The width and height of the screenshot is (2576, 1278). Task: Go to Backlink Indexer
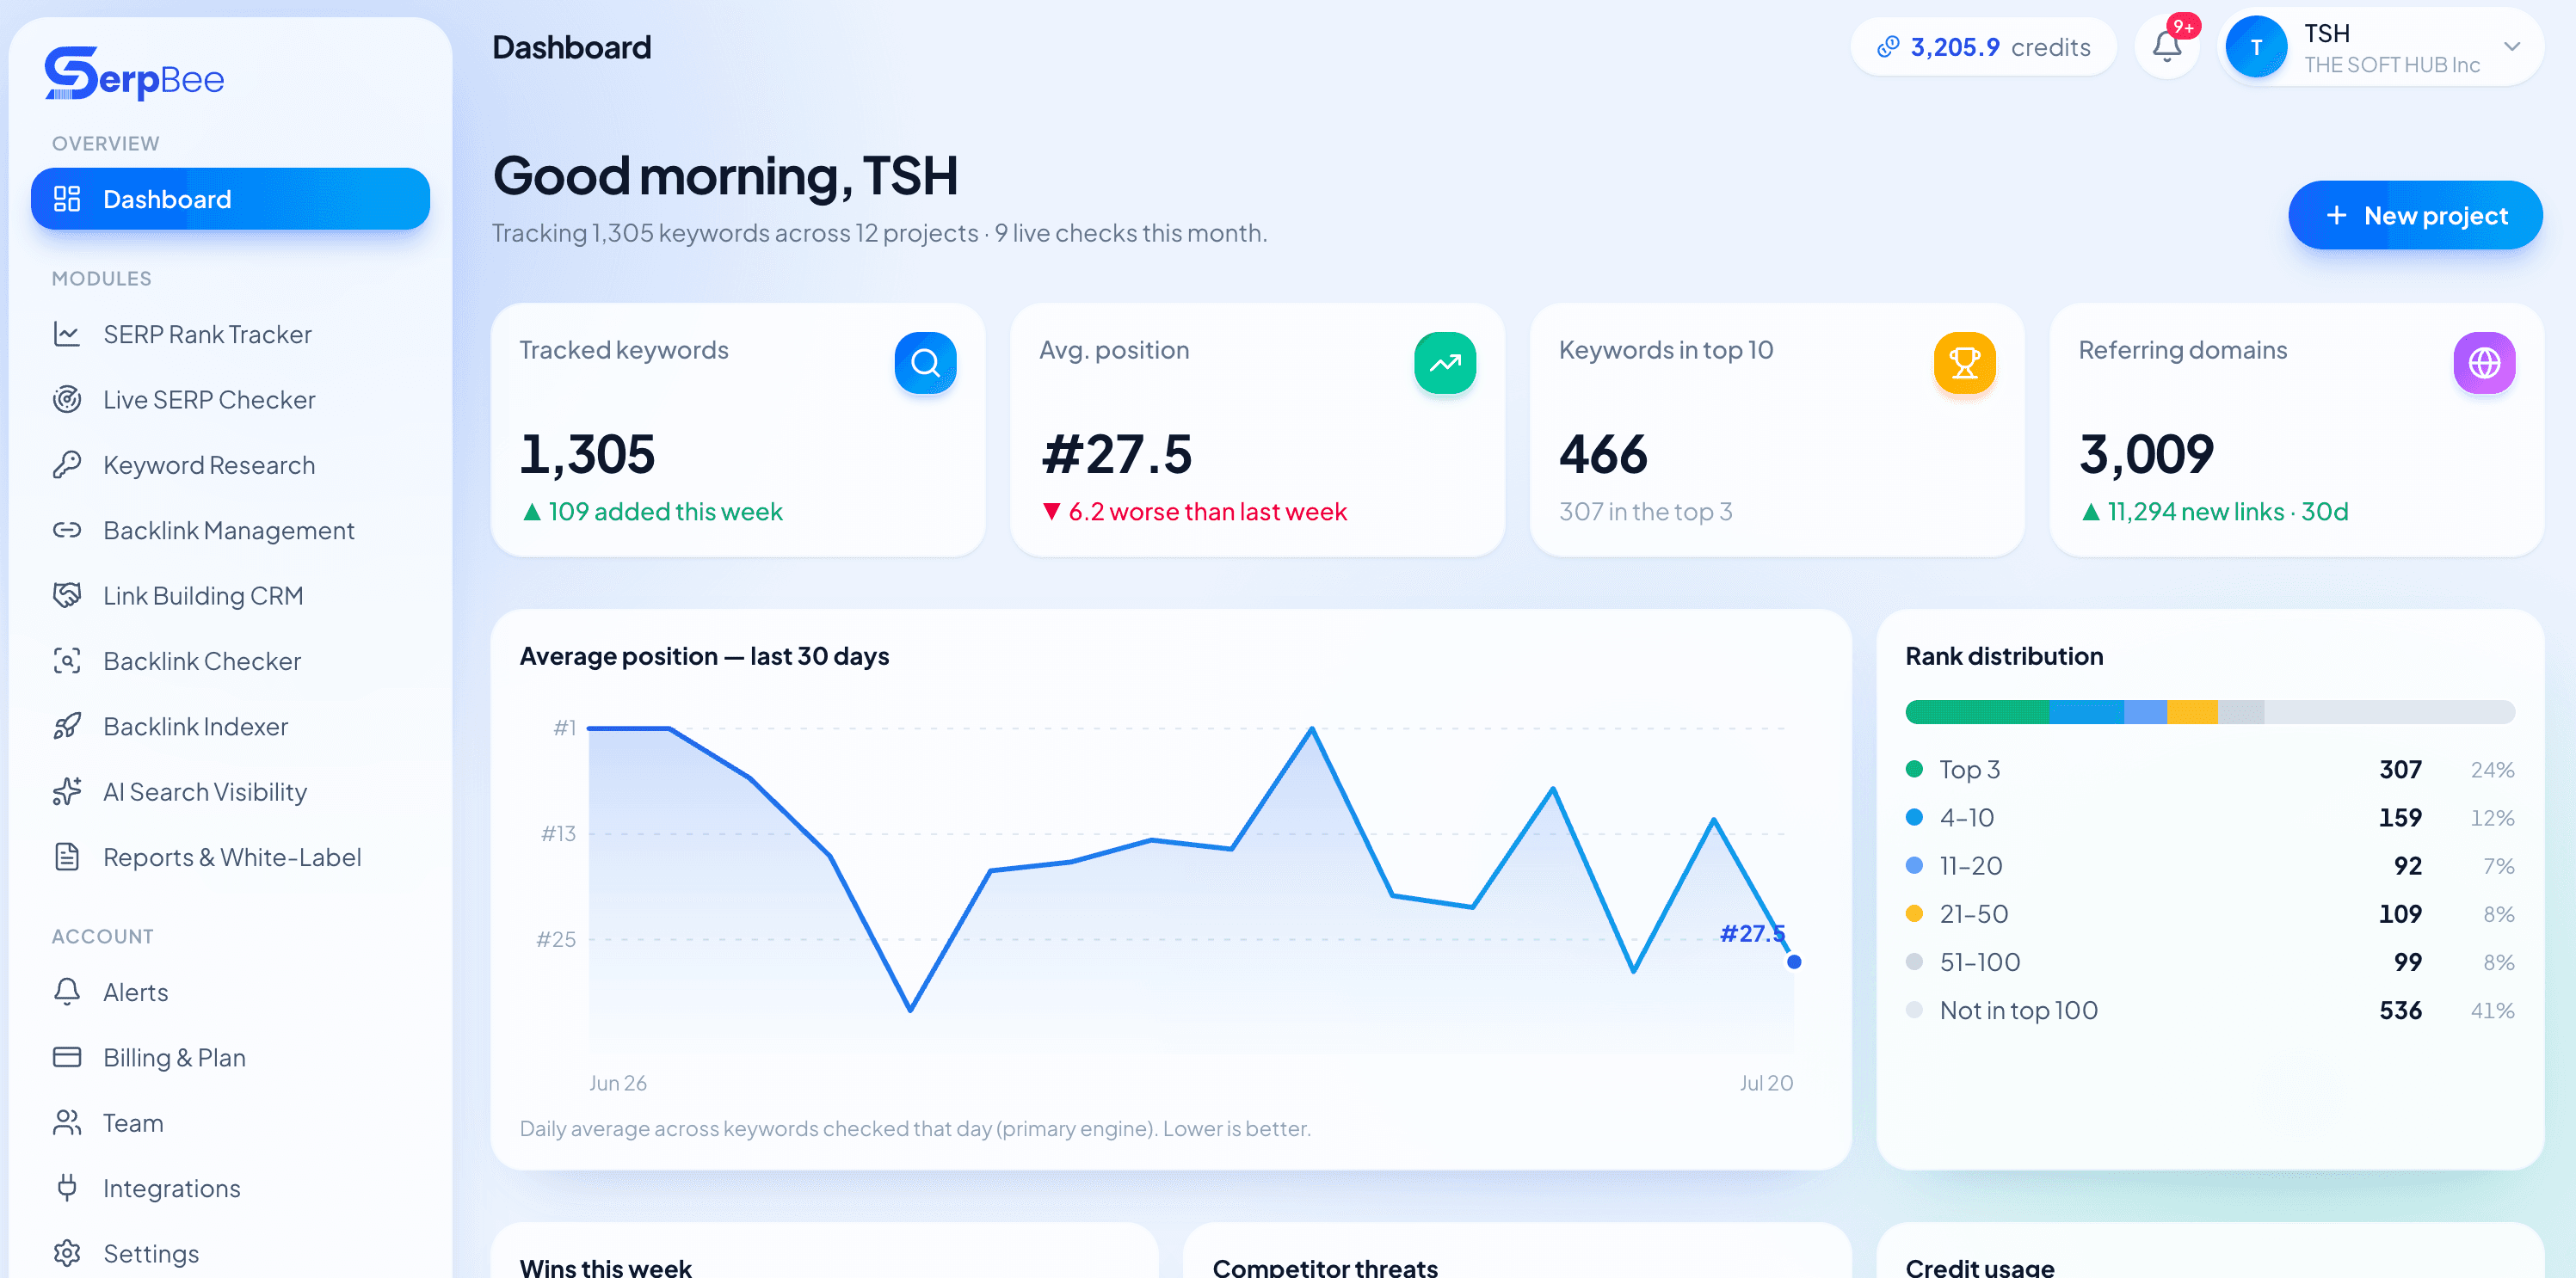[230, 727]
